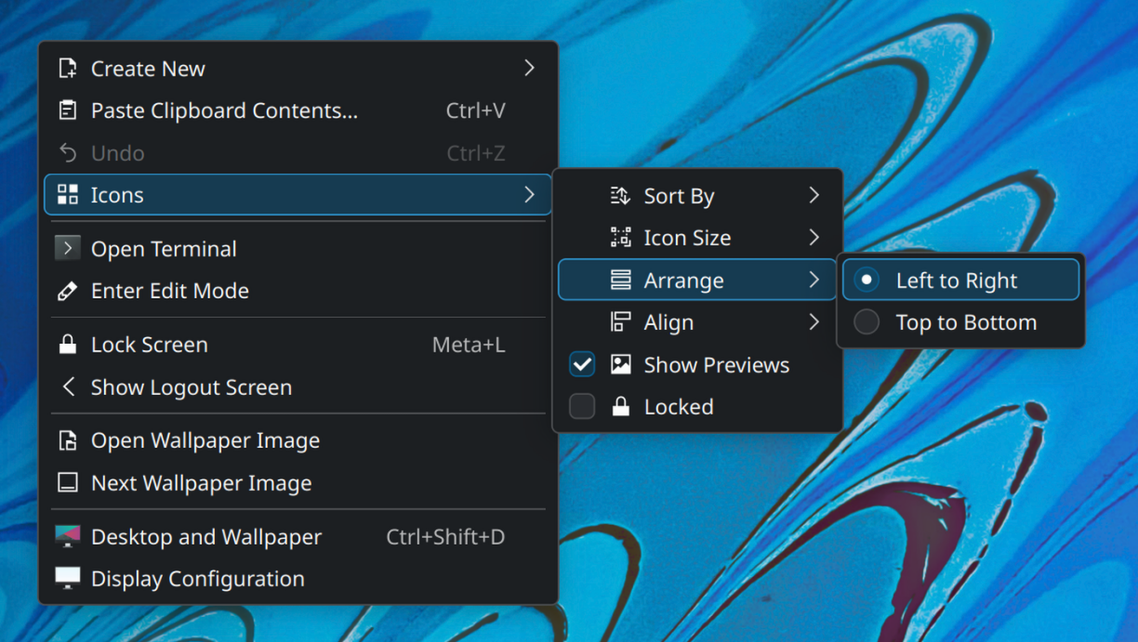This screenshot has width=1138, height=642.
Task: Choose Create New from the context menu
Action: coord(298,68)
